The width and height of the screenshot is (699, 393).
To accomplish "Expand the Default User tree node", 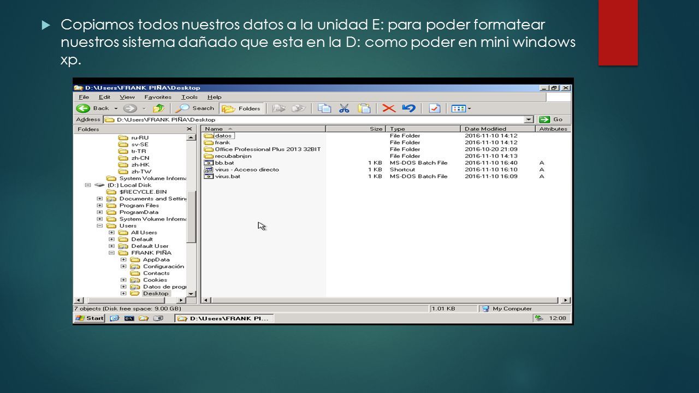I will coord(111,246).
